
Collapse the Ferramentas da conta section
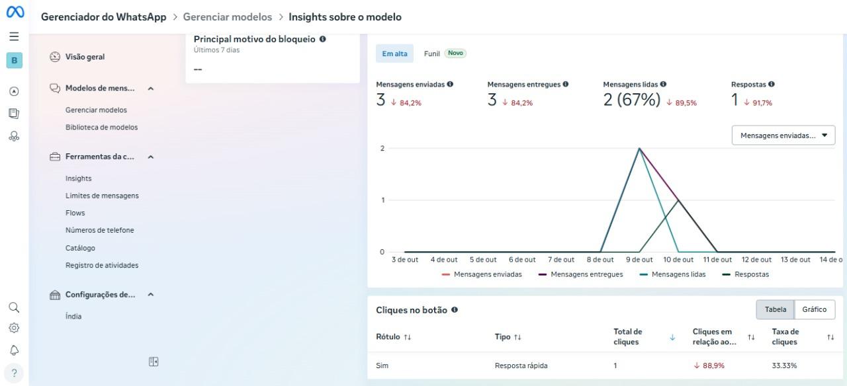(150, 157)
